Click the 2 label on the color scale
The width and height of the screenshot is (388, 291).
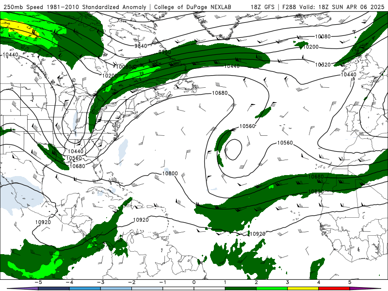pyautogui.click(x=256, y=282)
